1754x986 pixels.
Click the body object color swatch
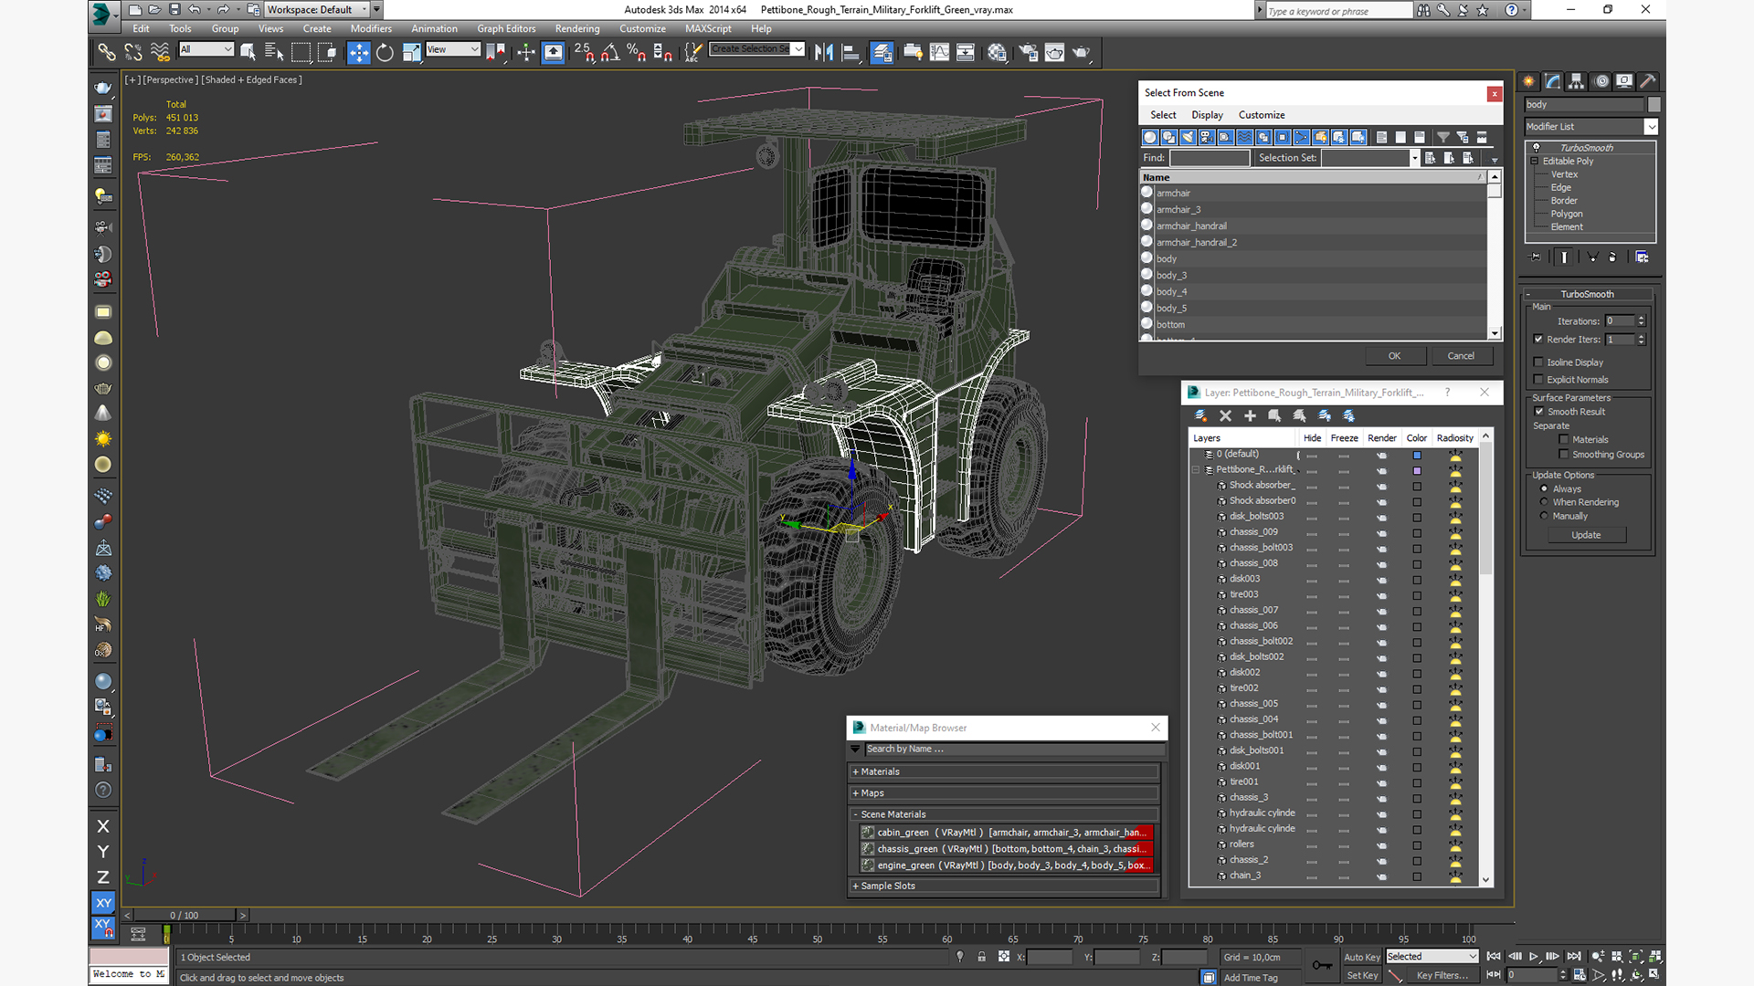(x=1654, y=105)
